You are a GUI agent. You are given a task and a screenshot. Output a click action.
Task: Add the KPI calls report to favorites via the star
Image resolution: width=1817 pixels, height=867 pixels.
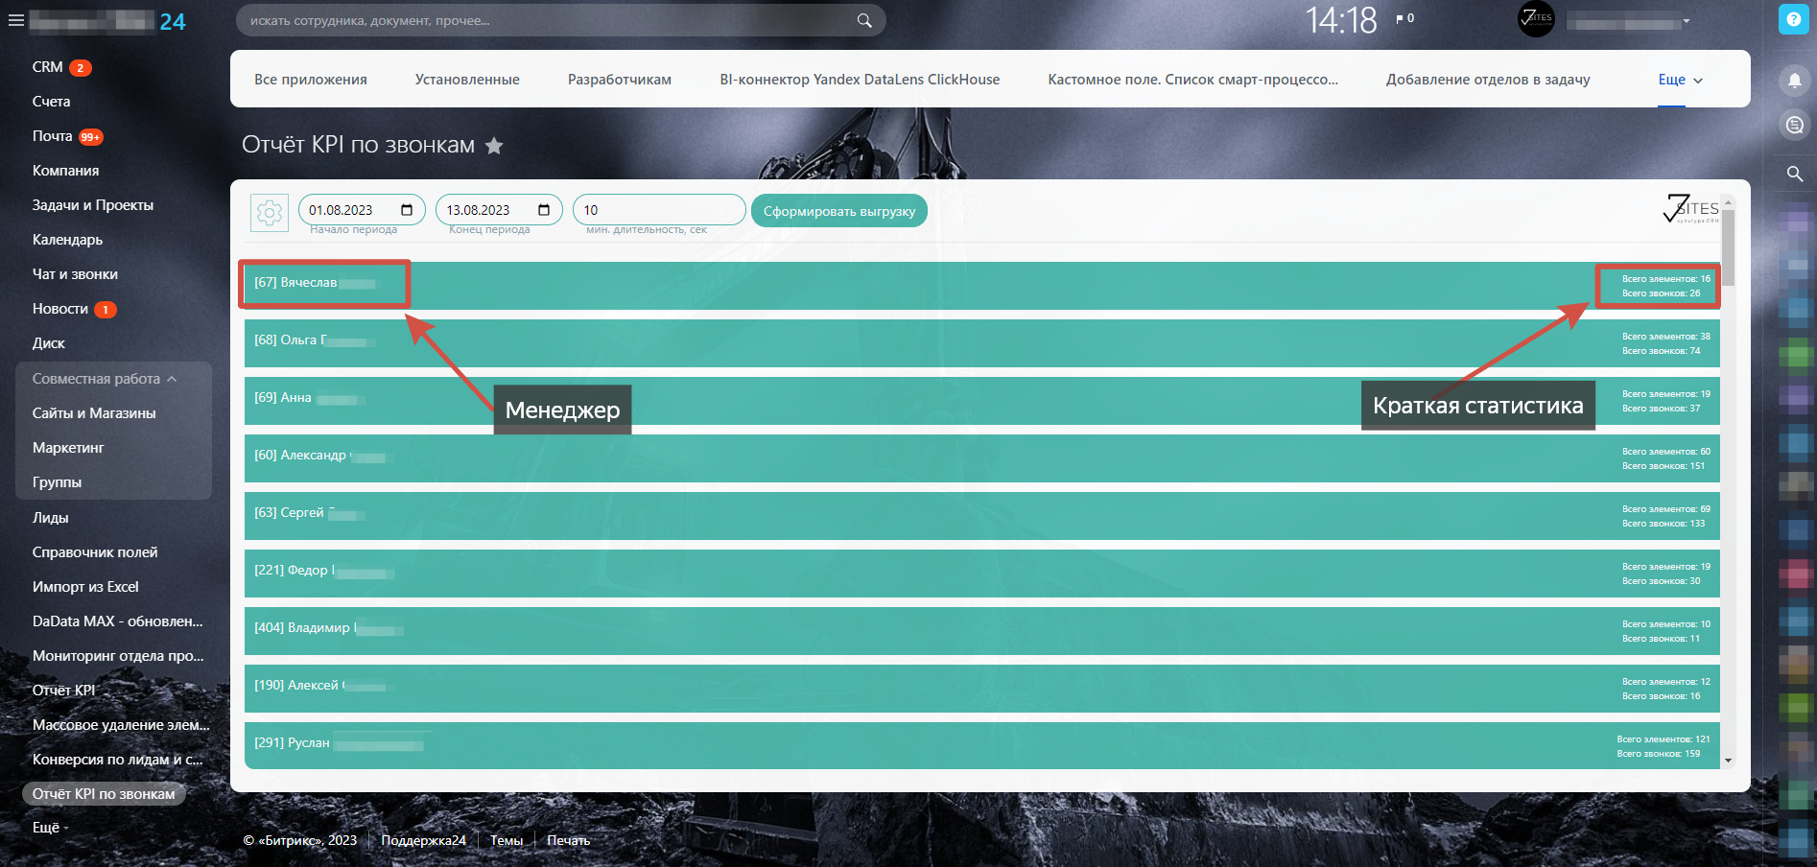coord(494,145)
